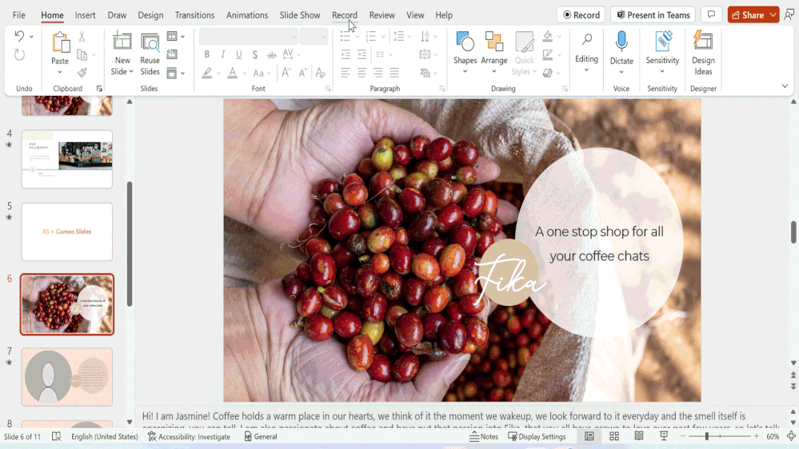Toggle Normal view button in status bar
This screenshot has width=799, height=449.
[x=589, y=437]
